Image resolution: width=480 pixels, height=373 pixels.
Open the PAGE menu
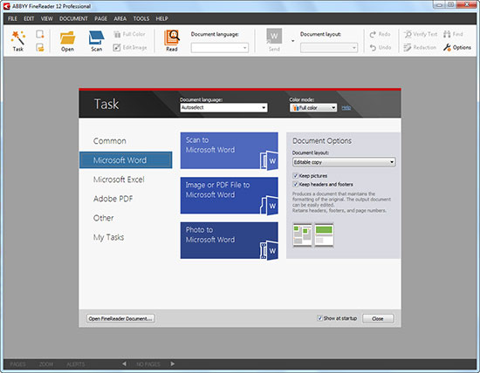click(x=100, y=18)
